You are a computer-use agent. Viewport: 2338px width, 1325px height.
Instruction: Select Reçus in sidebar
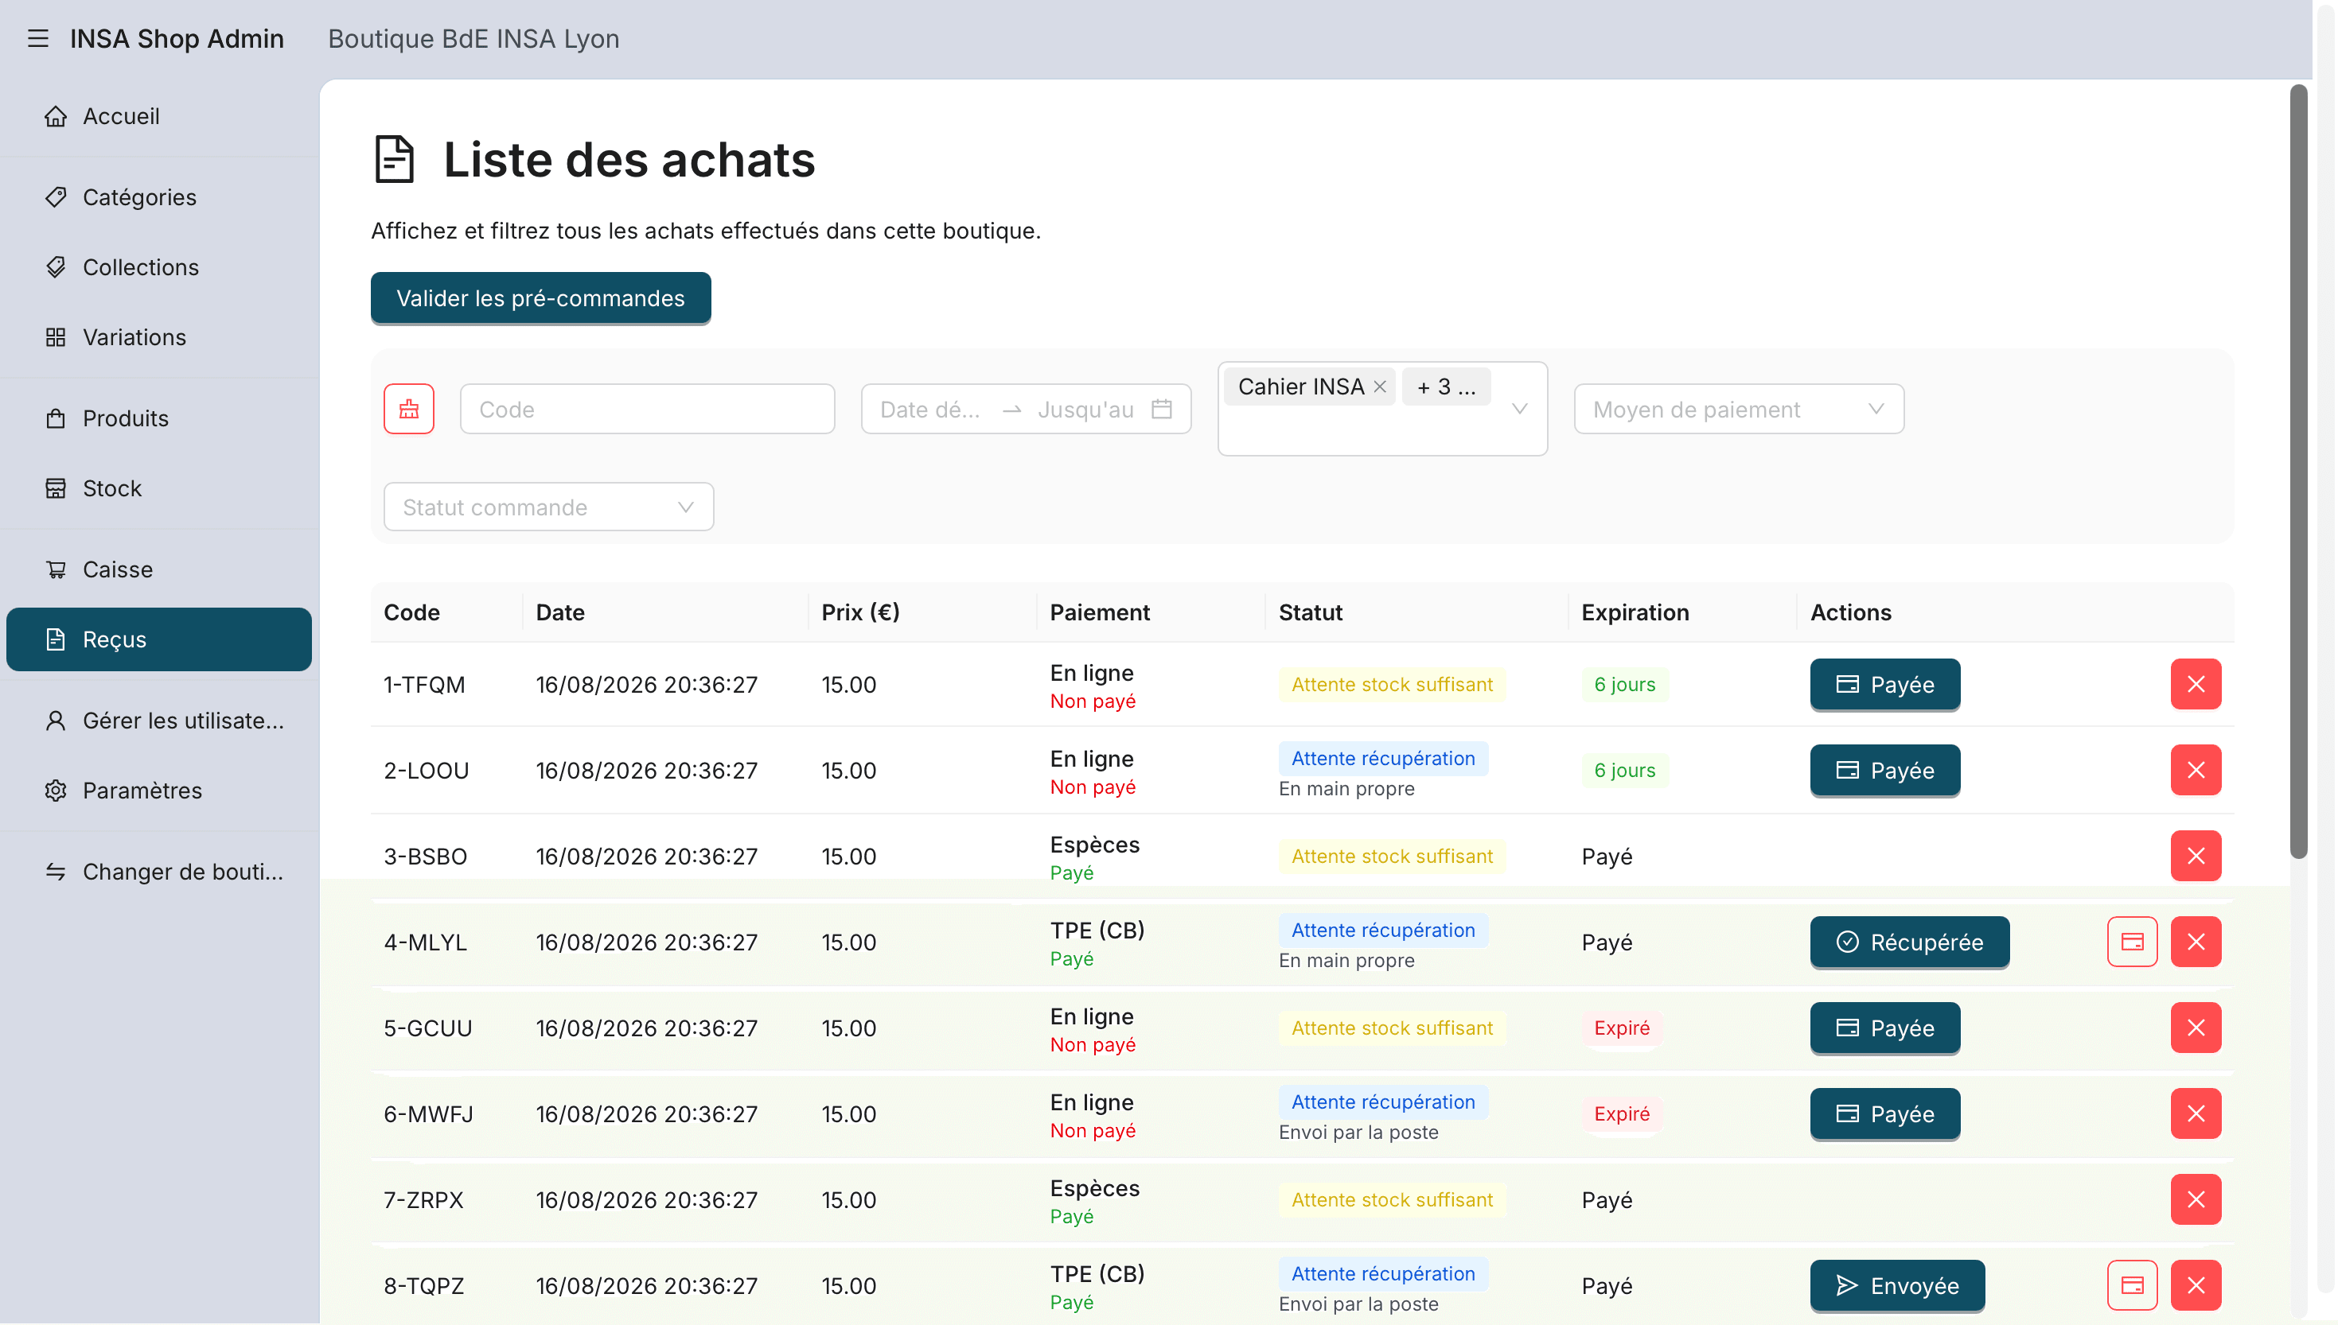pos(159,639)
